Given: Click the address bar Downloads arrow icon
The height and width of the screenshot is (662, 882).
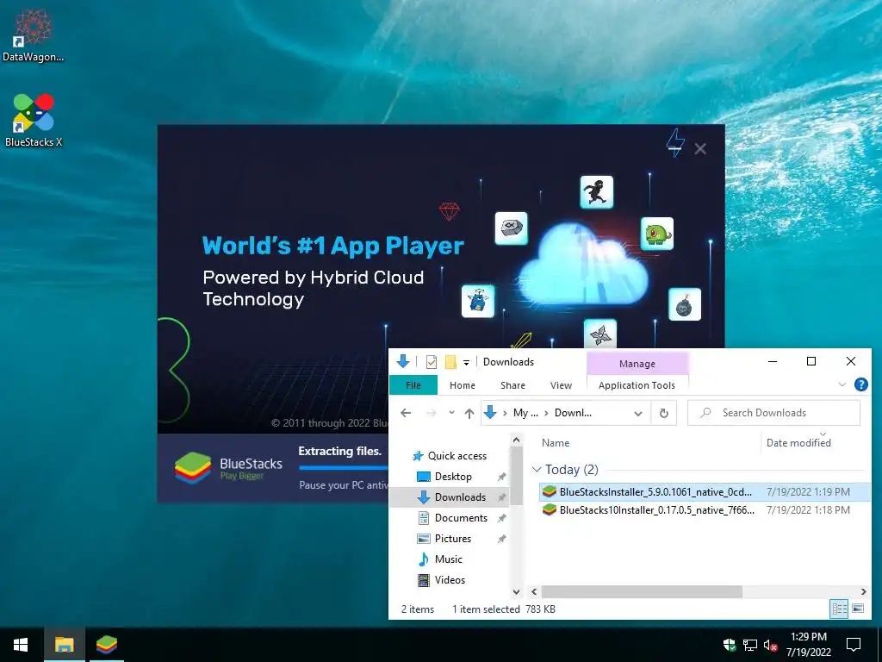Looking at the screenshot, I should click(490, 413).
